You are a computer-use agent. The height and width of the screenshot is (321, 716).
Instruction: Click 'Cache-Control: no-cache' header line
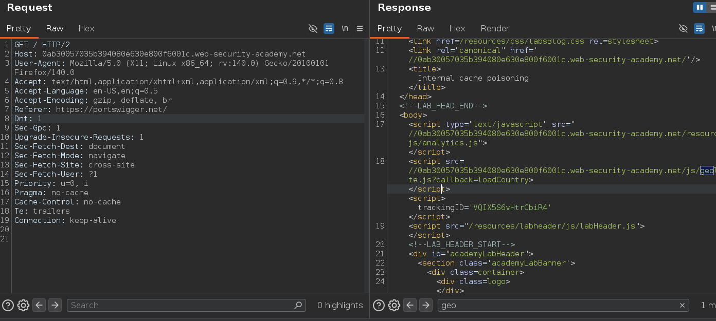click(67, 202)
